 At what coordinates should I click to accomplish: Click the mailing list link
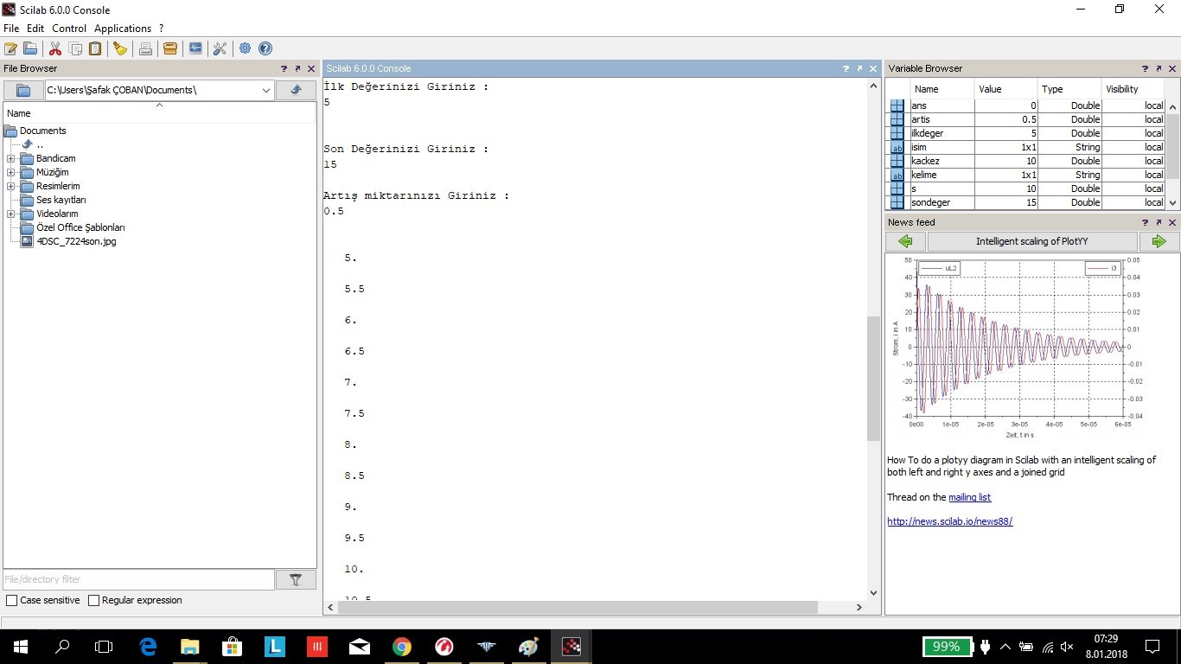pyautogui.click(x=969, y=497)
